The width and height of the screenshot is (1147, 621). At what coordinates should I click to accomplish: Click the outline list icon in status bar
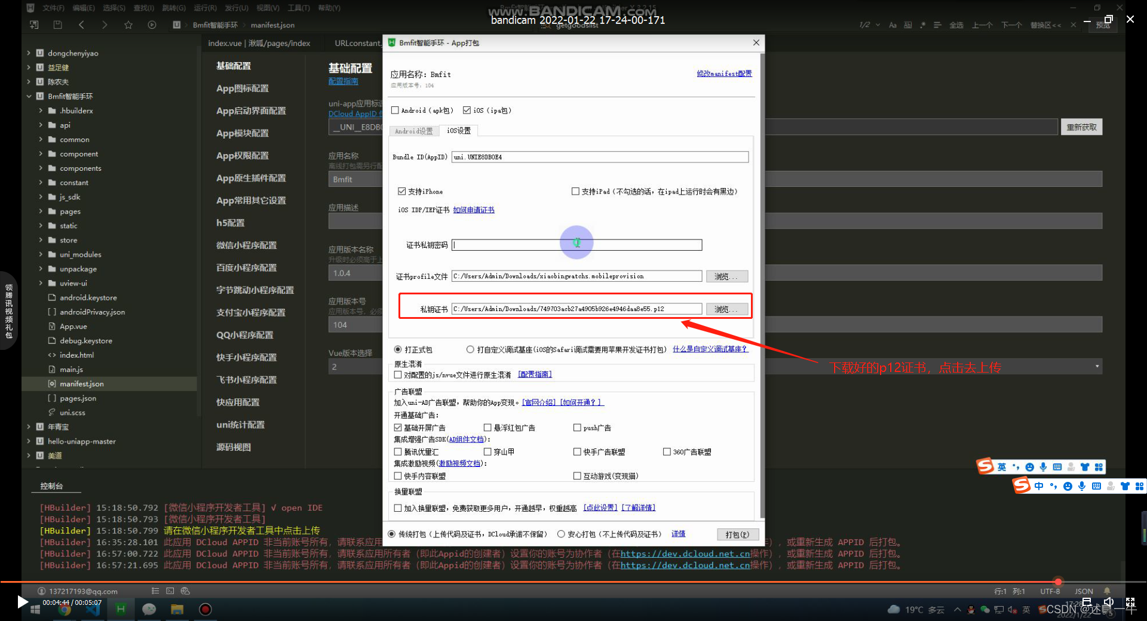[155, 591]
